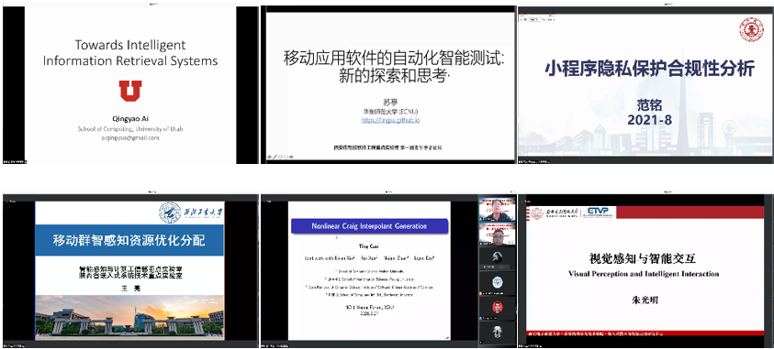This screenshot has width=774, height=349.
Task: Open the tingsu.github.io hyperlink
Action: click(x=390, y=120)
